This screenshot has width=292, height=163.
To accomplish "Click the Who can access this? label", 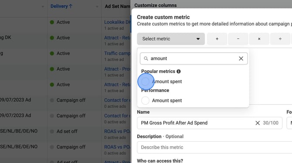I will [x=160, y=160].
